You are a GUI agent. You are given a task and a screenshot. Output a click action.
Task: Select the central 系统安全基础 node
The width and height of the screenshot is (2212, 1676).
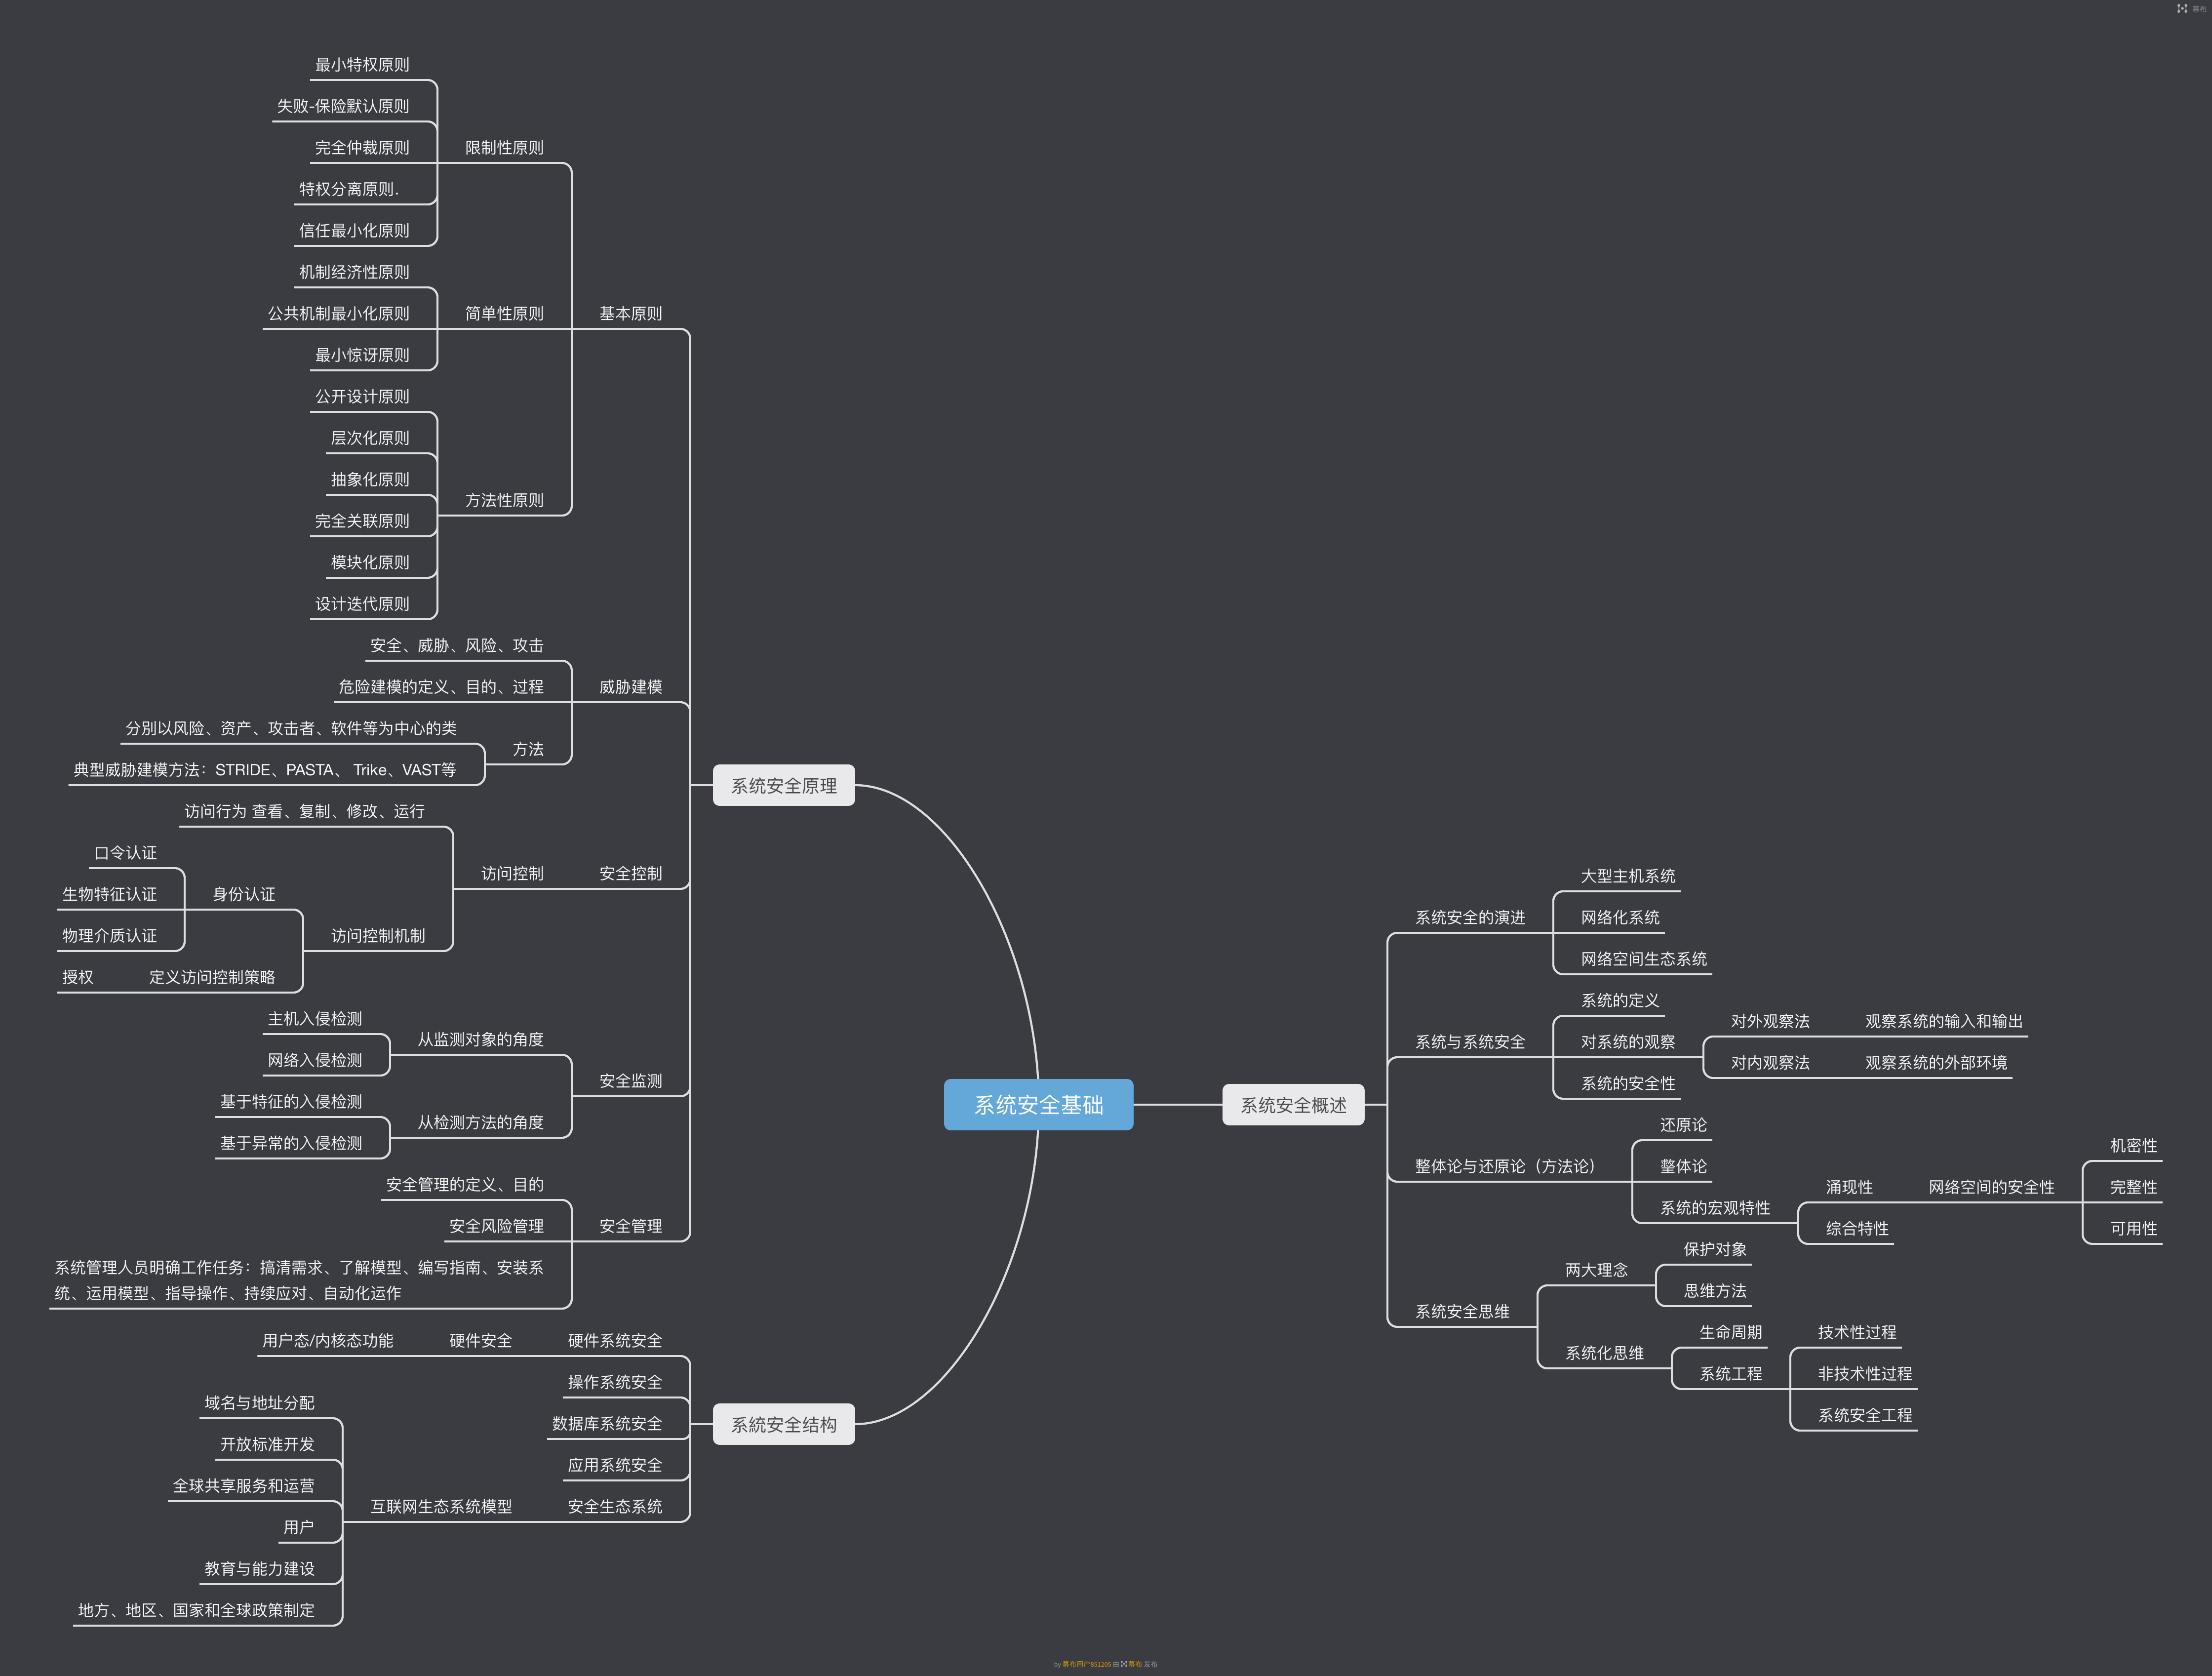pos(1038,1104)
